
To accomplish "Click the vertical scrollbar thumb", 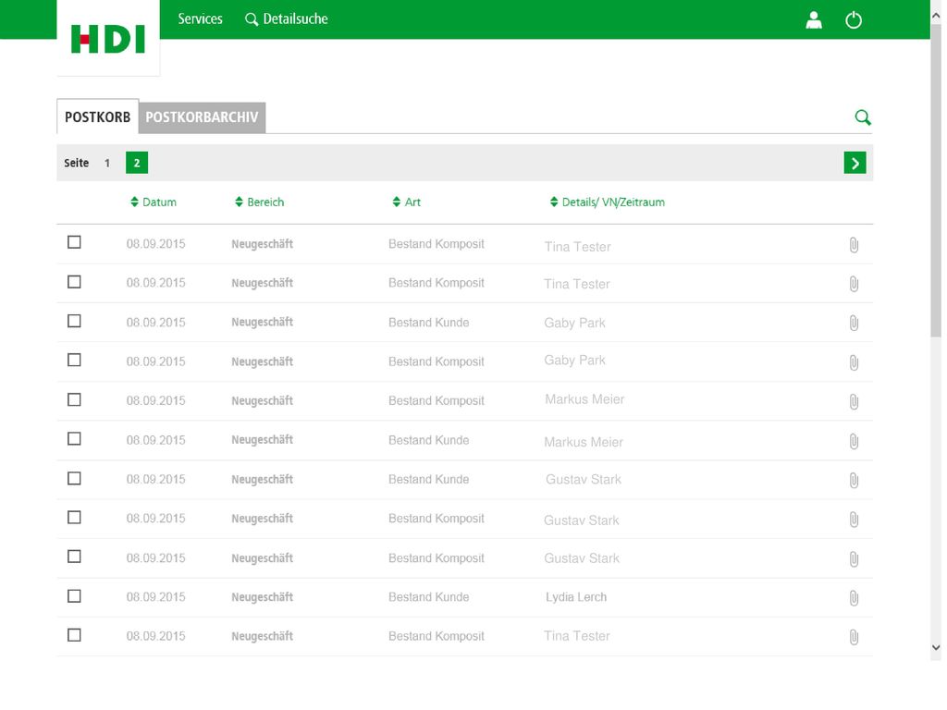I will [936, 181].
